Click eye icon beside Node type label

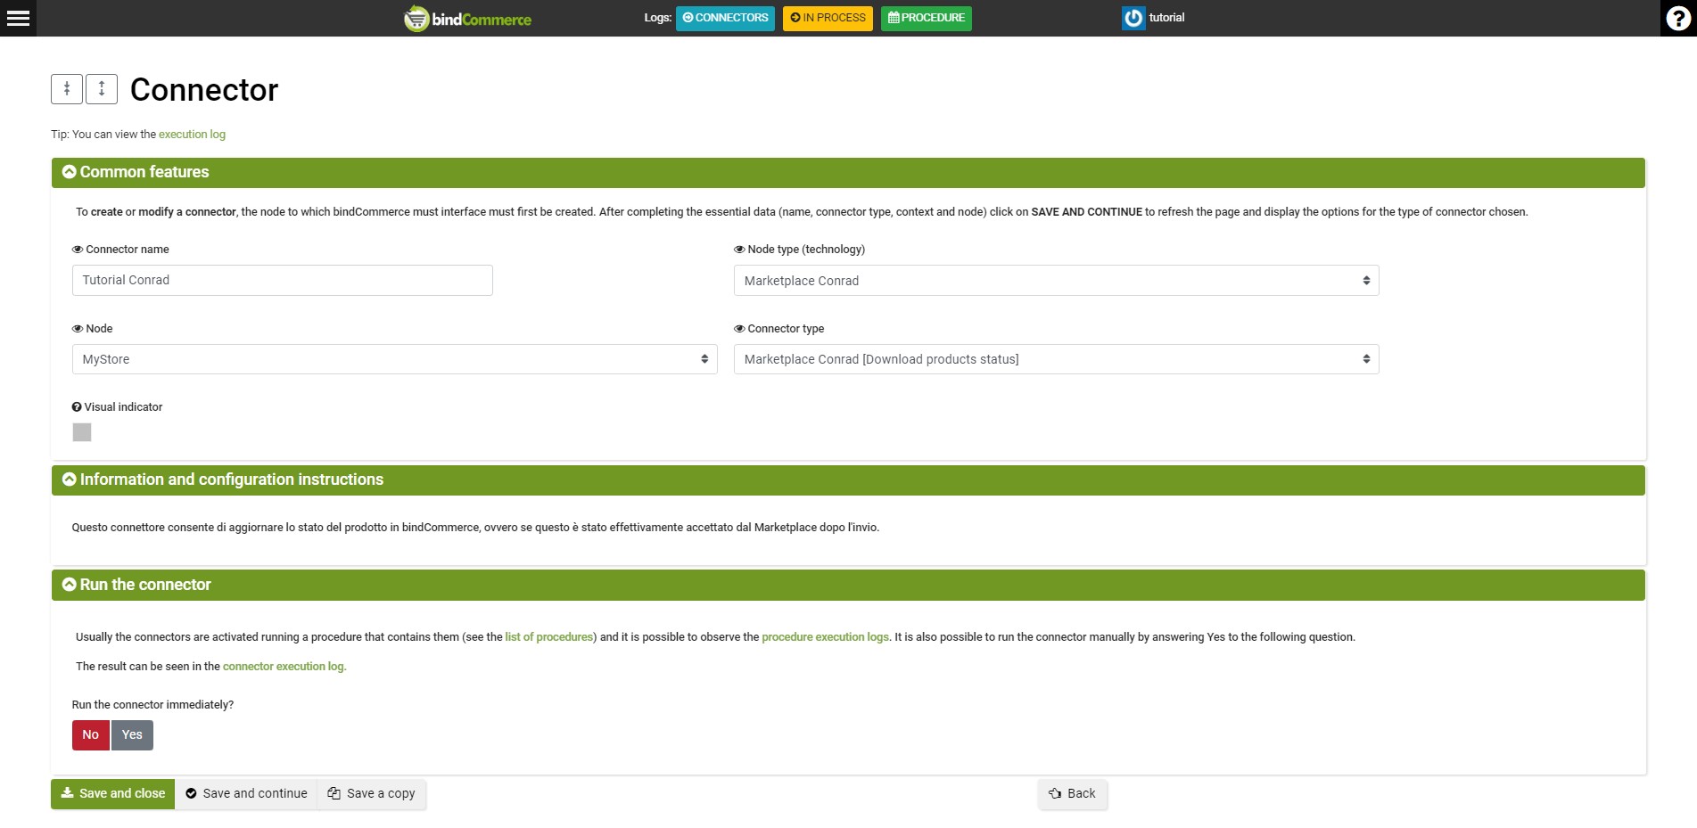[739, 250]
